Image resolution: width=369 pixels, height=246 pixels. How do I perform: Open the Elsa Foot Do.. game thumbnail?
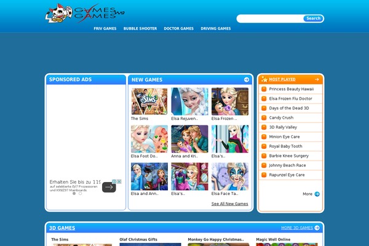coord(149,139)
